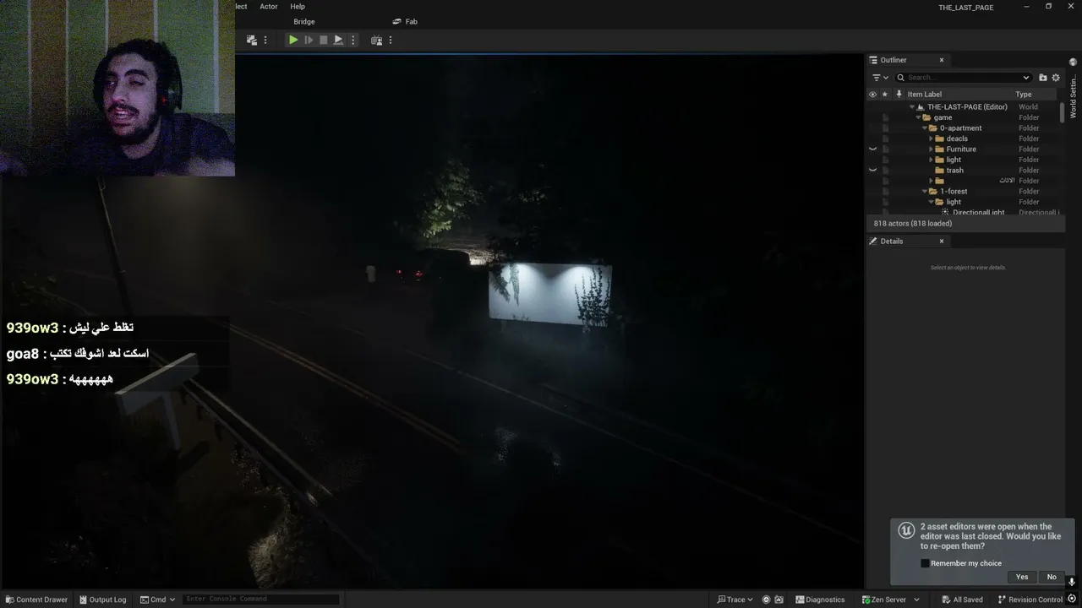1082x608 pixels.
Task: Click the pin column header
Action: pyautogui.click(x=899, y=95)
